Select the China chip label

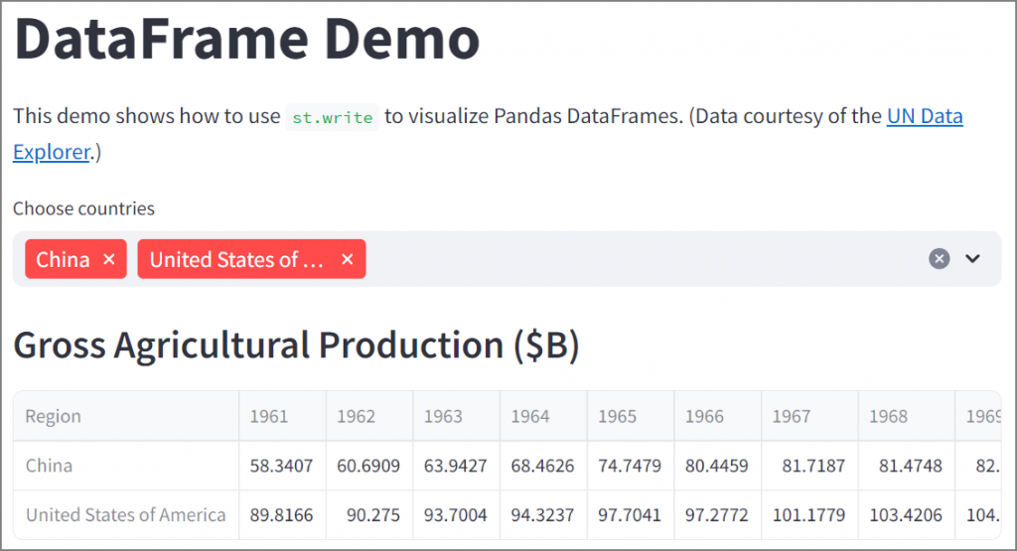(x=64, y=259)
